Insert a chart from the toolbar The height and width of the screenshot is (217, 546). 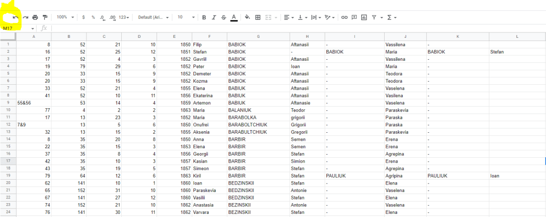(364, 18)
